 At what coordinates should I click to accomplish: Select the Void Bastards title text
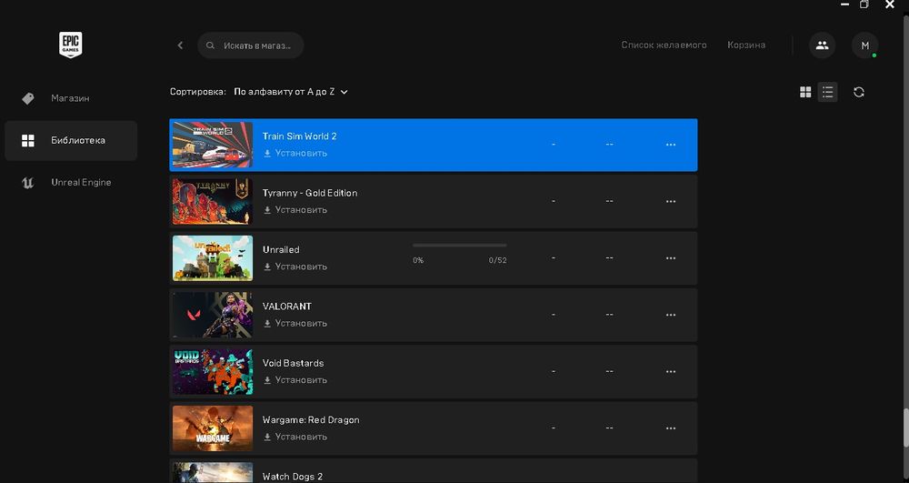293,363
